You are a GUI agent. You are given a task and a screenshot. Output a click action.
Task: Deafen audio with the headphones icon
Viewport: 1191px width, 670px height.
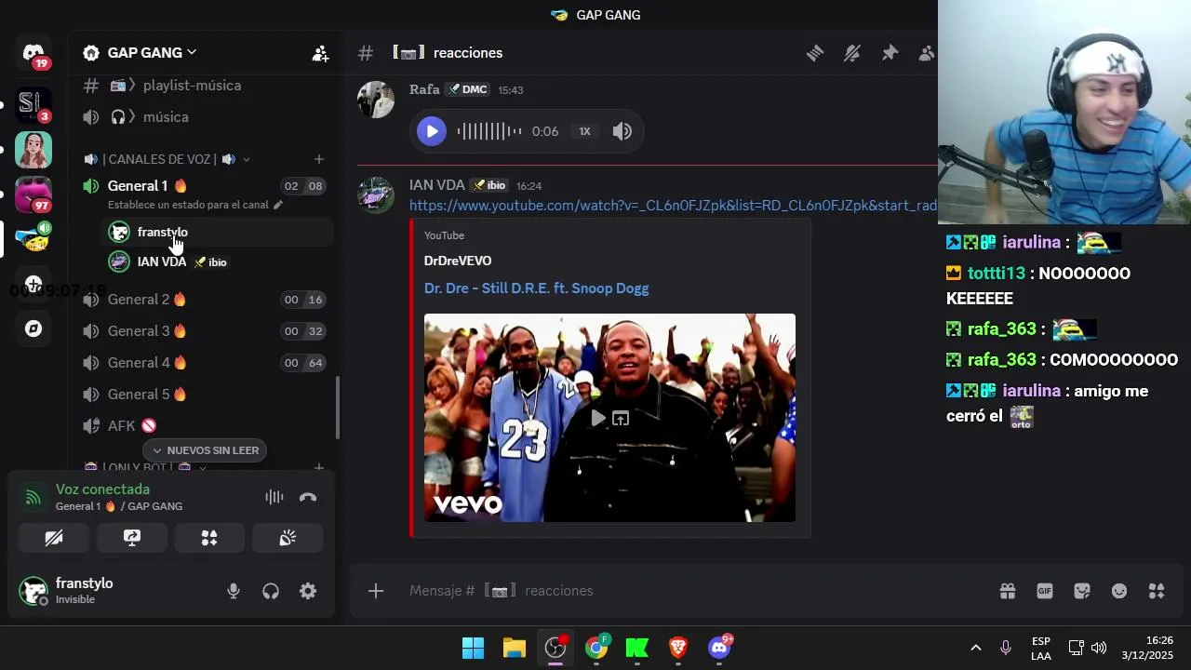pos(271,591)
